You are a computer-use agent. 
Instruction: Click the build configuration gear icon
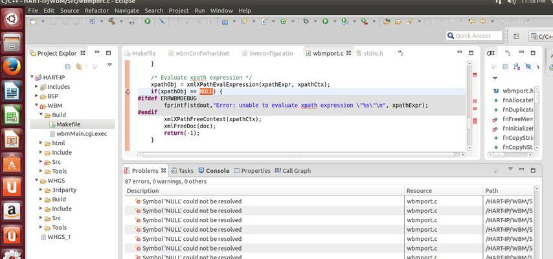92,21
